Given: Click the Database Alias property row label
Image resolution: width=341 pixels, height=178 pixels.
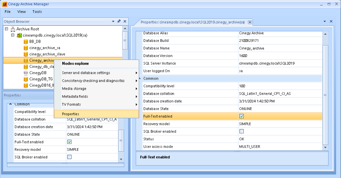Looking at the screenshot, I should tap(155, 33).
